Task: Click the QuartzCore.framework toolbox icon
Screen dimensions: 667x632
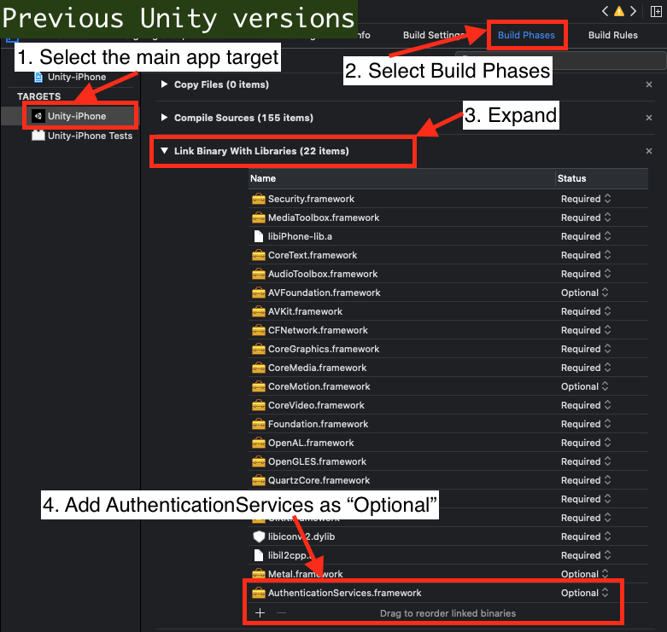Action: coord(258,480)
